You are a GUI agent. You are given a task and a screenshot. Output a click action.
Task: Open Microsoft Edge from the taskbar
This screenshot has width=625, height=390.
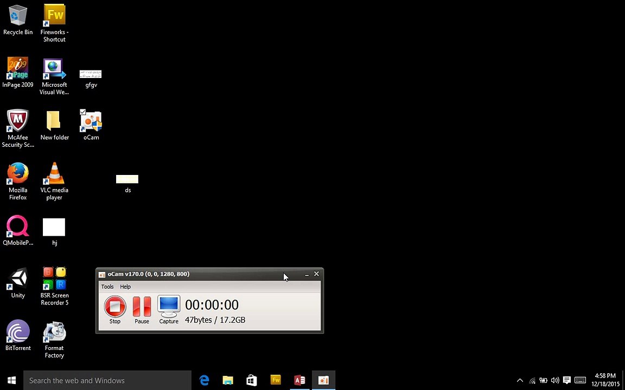click(x=204, y=380)
